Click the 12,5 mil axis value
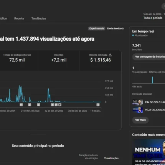This screenshot has height=165, width=165. (109, 95)
